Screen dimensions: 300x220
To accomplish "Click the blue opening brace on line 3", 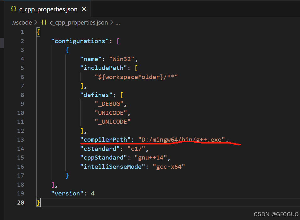I will pos(67,50).
